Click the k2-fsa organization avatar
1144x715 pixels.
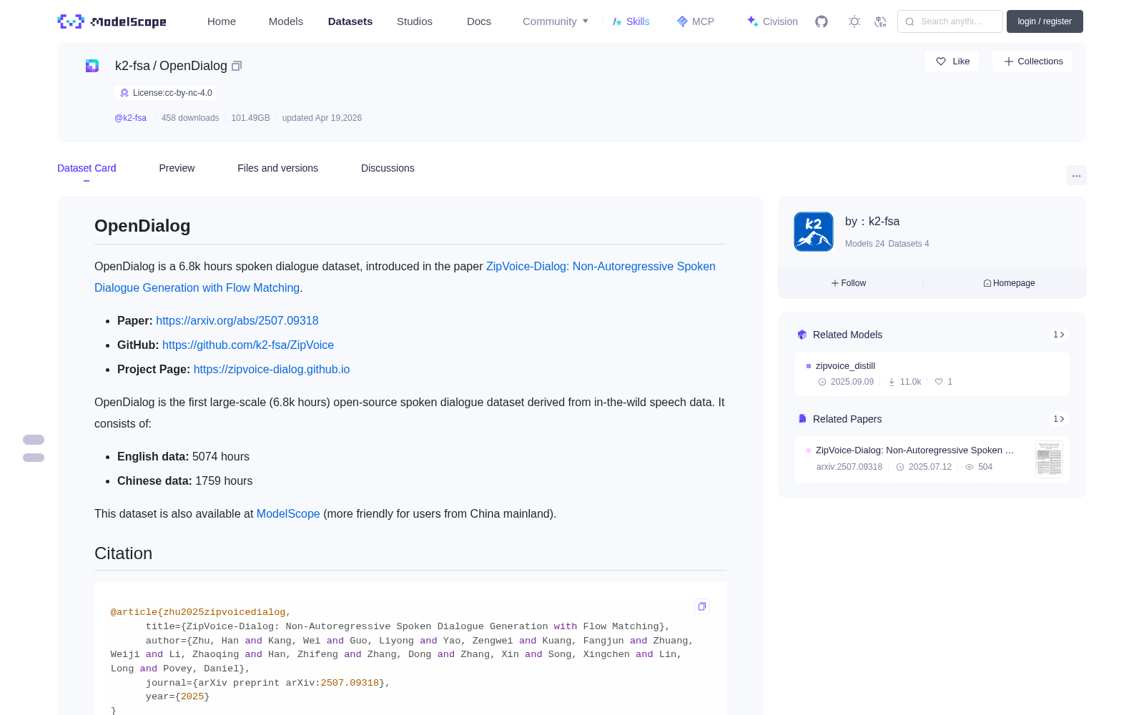coord(814,232)
